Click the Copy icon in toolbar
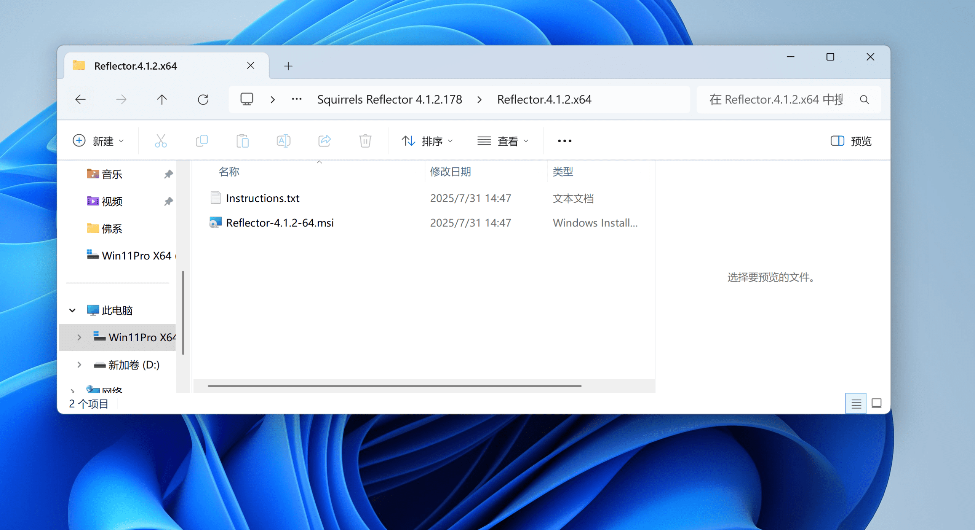The image size is (975, 530). pyautogui.click(x=201, y=141)
